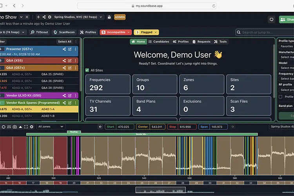This screenshot has width=294, height=196.
Task: Click the Search or jump to field
Action: pyautogui.click(x=265, y=32)
